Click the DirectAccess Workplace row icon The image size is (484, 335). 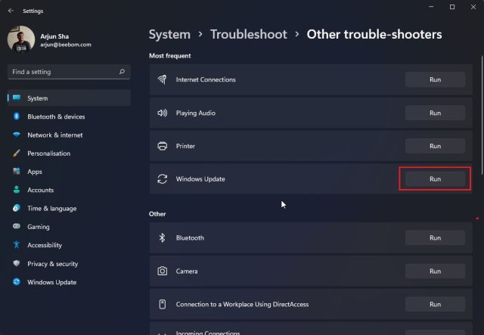click(x=163, y=304)
